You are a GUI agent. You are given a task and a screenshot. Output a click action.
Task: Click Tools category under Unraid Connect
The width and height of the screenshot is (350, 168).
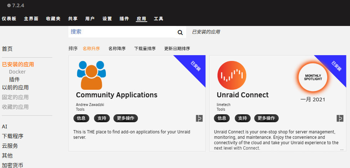click(221, 110)
